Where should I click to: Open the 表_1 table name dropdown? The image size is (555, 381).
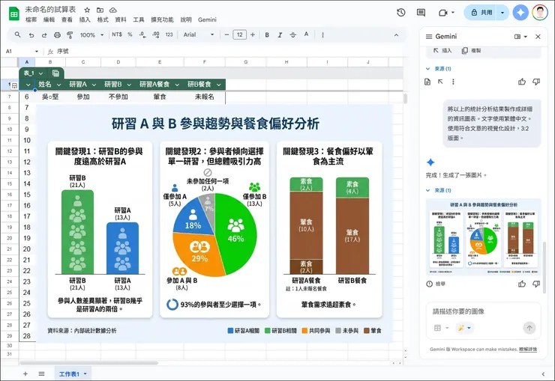41,73
